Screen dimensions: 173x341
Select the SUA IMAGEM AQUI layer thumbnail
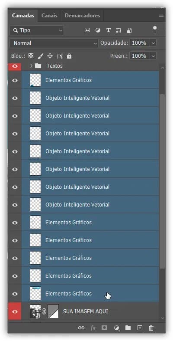[35, 311]
